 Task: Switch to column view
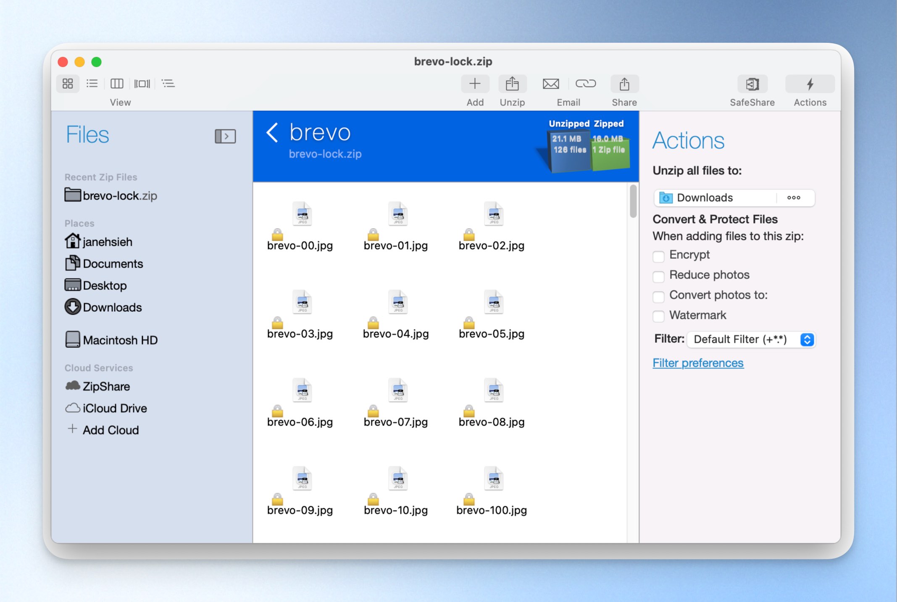[x=117, y=84]
